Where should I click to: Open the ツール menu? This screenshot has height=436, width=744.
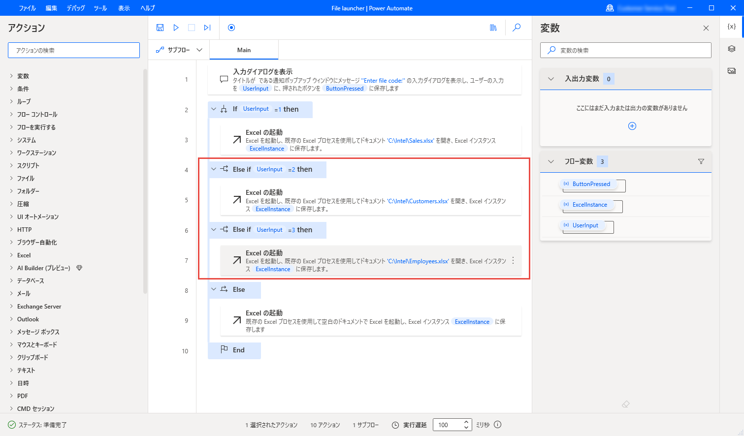100,8
